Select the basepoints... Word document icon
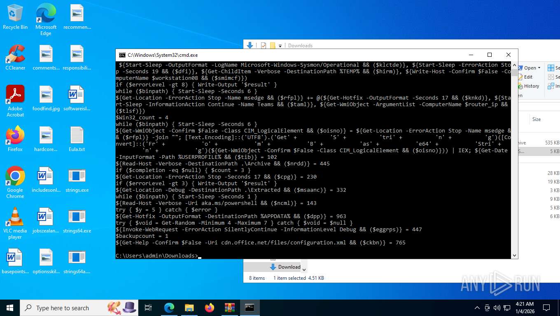The height and width of the screenshot is (316, 560). 15,261
